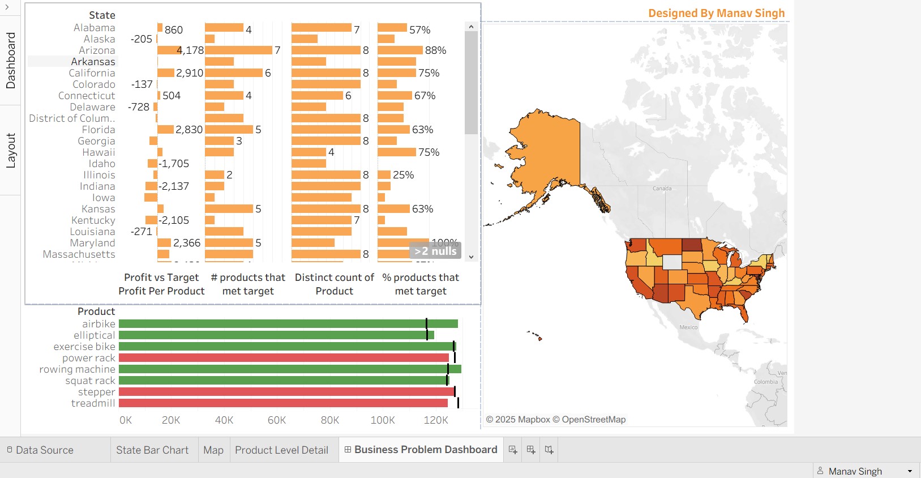The width and height of the screenshot is (921, 478).
Task: Click the New Dashboard icon
Action: coord(531,450)
